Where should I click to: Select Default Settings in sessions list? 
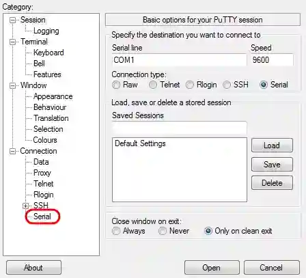pyautogui.click(x=140, y=143)
